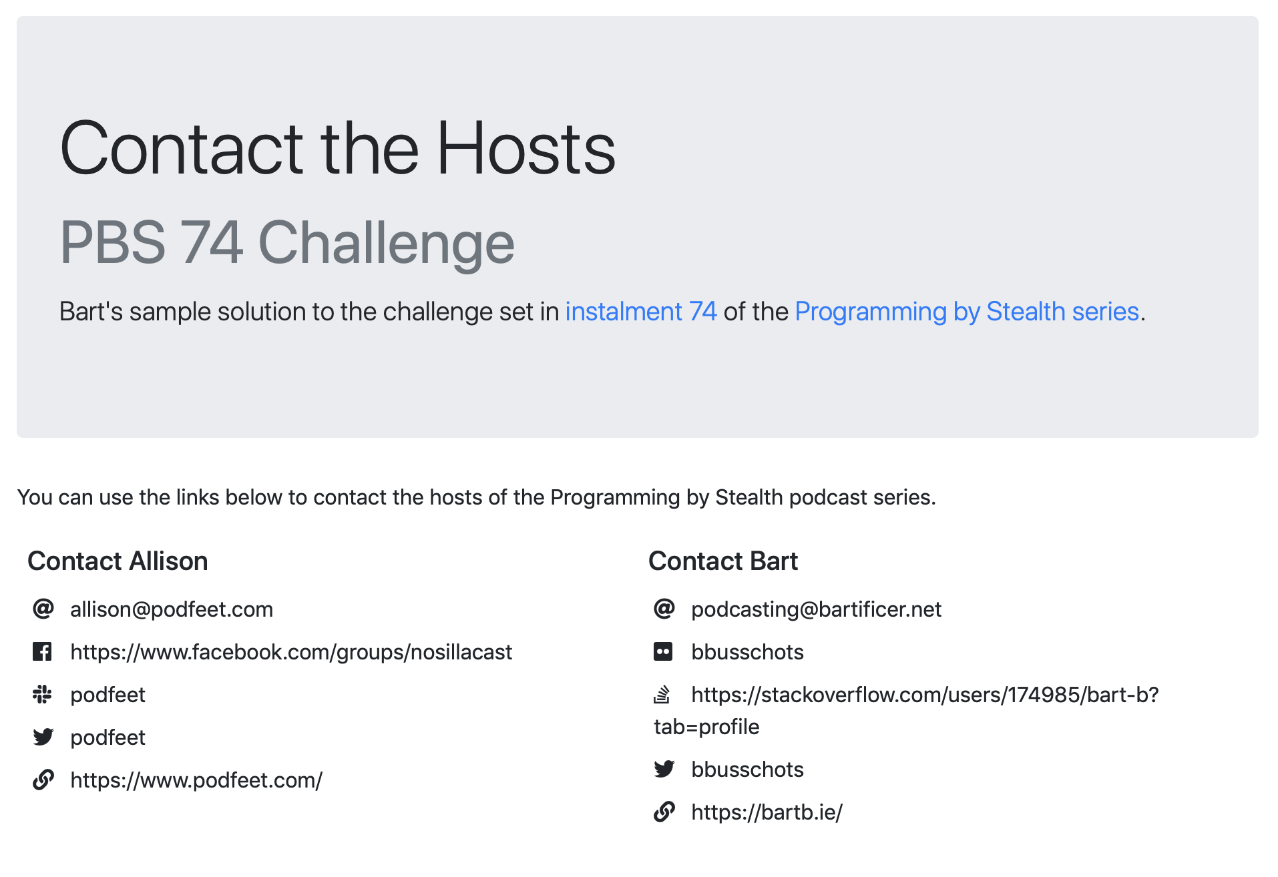Click Bart's Twitter bird icon

click(664, 769)
